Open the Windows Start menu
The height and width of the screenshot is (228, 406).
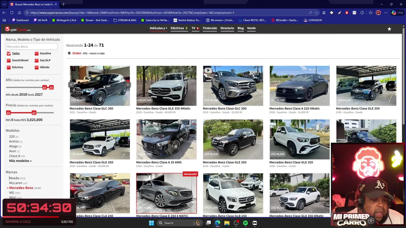tap(152, 223)
